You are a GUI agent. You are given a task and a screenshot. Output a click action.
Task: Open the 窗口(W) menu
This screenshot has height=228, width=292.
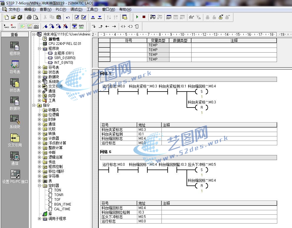pyautogui.click(x=108, y=9)
